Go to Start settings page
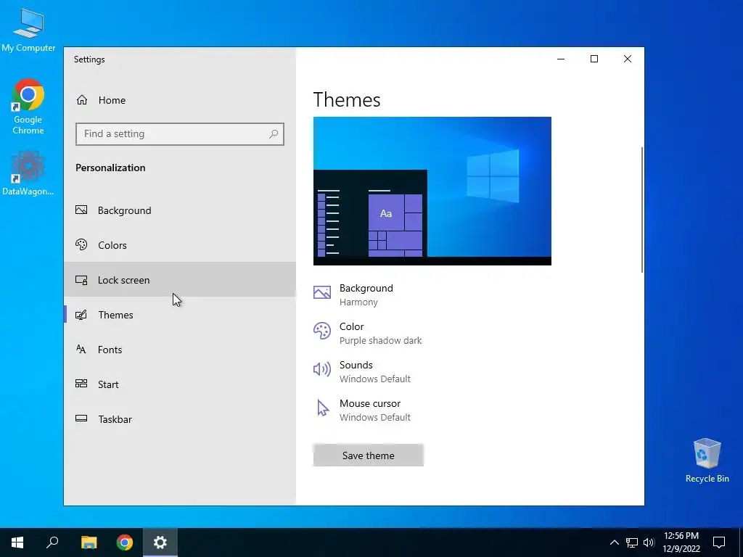 pos(180,384)
